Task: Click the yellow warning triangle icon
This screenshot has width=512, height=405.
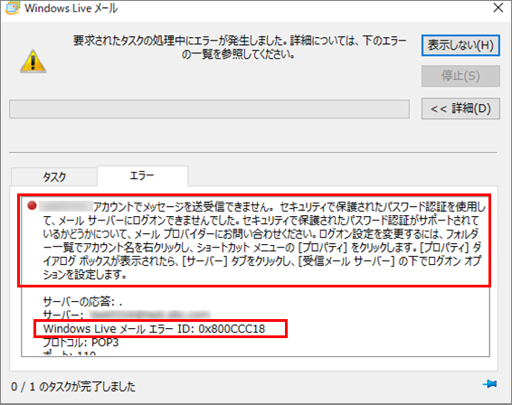Action: (33, 61)
